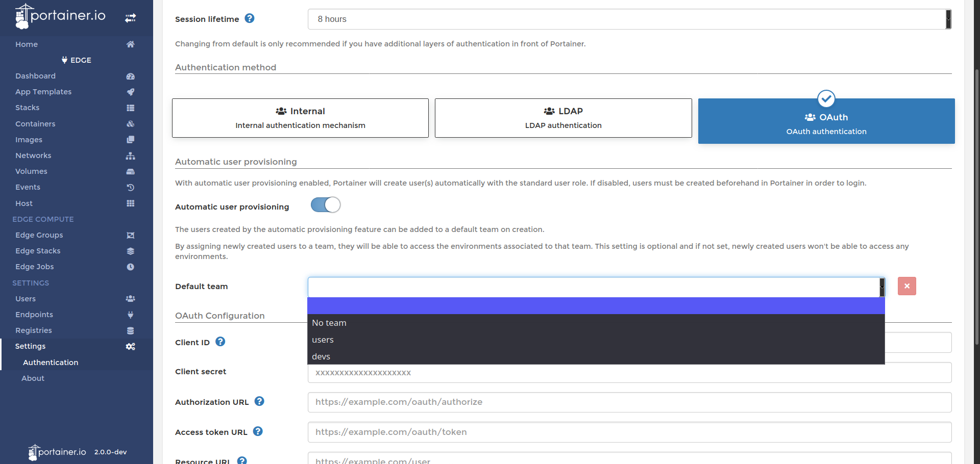Image resolution: width=980 pixels, height=464 pixels.
Task: Navigate to the About page
Action: click(x=32, y=378)
